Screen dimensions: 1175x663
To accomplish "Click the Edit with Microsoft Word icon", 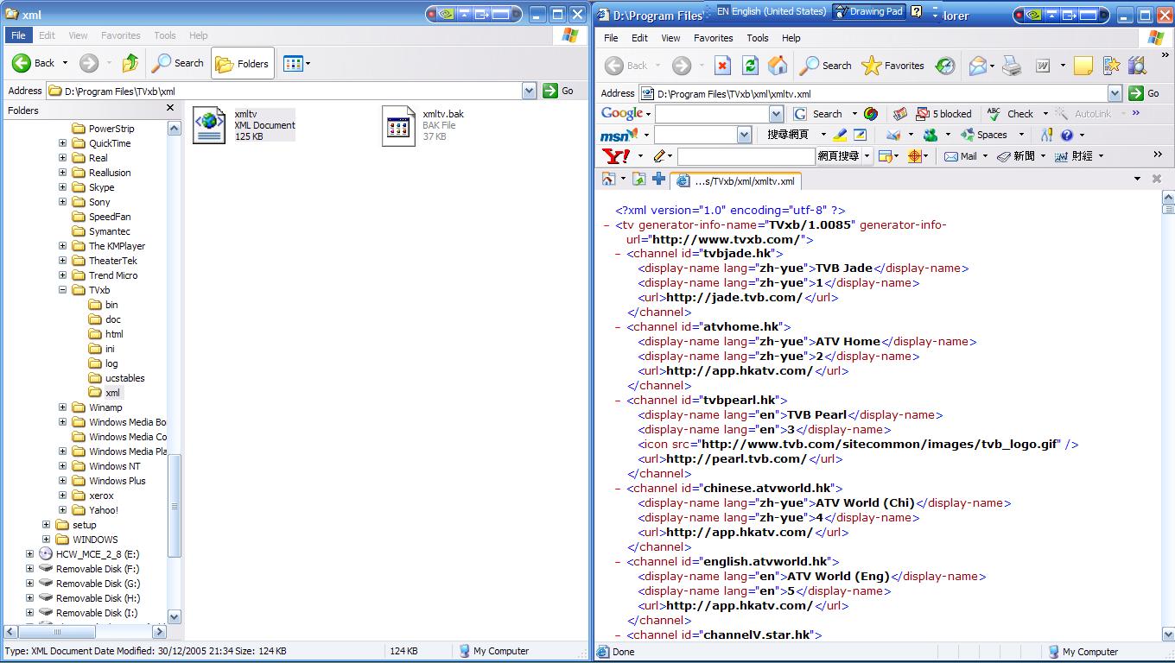I will click(1042, 66).
